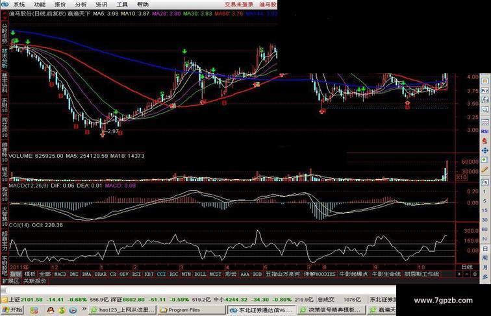Screen dimensions: 491x316
Task: Click the 多 multi-period button
Action: point(485,277)
